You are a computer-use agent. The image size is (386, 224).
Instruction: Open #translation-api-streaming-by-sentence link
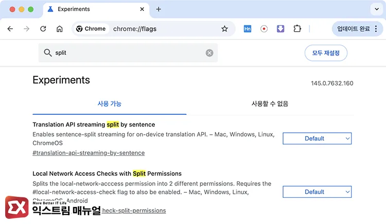pyautogui.click(x=89, y=153)
